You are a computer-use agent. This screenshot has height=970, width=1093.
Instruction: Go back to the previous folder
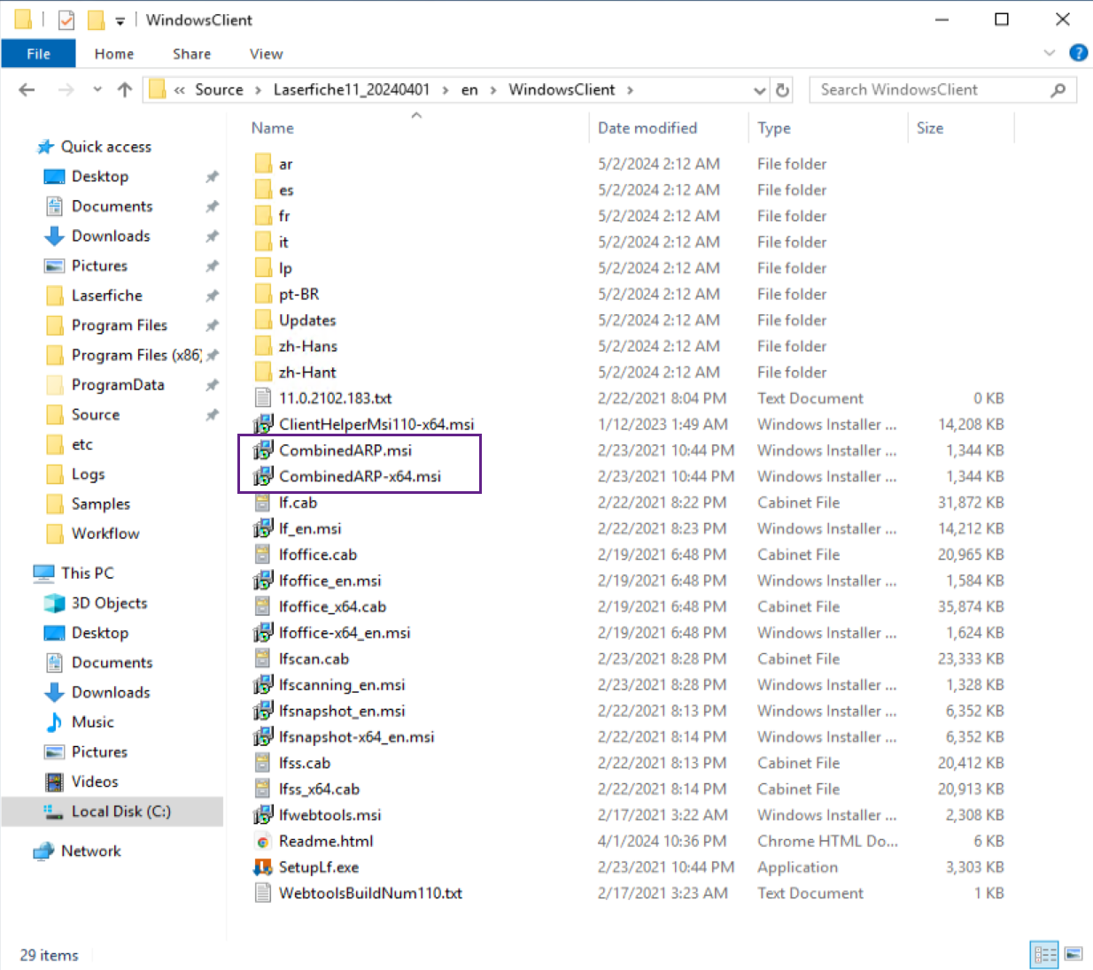click(27, 89)
